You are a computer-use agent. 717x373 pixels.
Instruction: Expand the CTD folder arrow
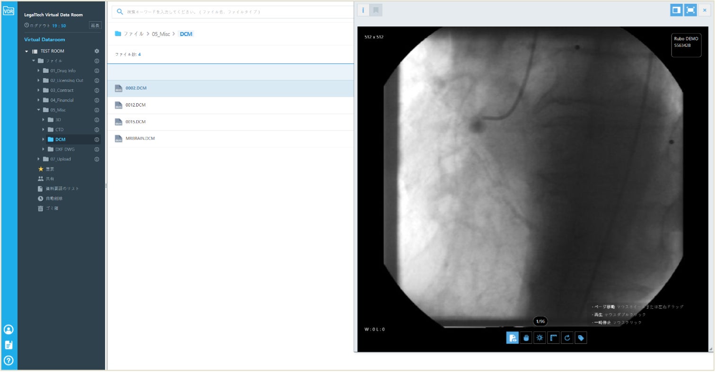click(44, 130)
